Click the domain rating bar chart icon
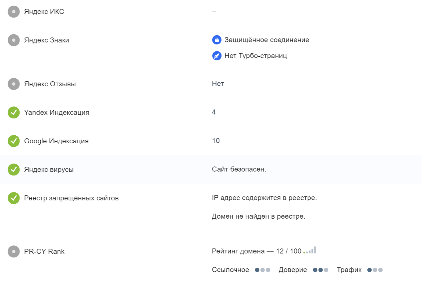 tap(310, 250)
